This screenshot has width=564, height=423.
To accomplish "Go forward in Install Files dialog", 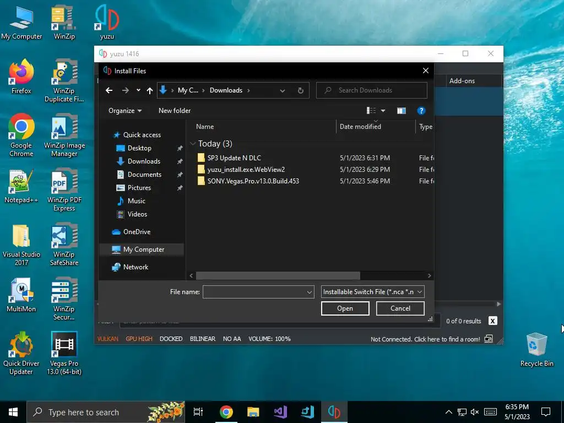I will 125,90.
